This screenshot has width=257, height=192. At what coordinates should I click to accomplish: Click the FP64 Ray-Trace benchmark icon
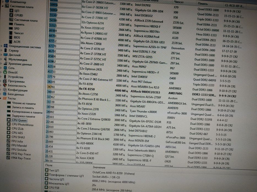[8, 158]
